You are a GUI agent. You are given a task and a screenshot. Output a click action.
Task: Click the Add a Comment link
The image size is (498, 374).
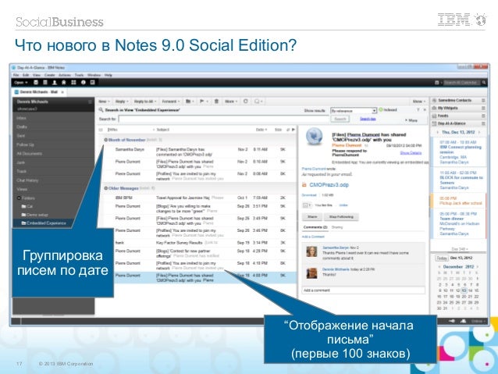point(313,237)
